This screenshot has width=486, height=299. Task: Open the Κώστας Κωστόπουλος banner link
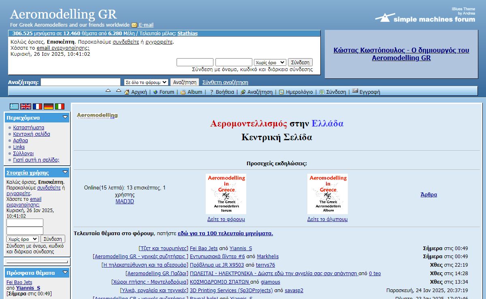pyautogui.click(x=401, y=54)
